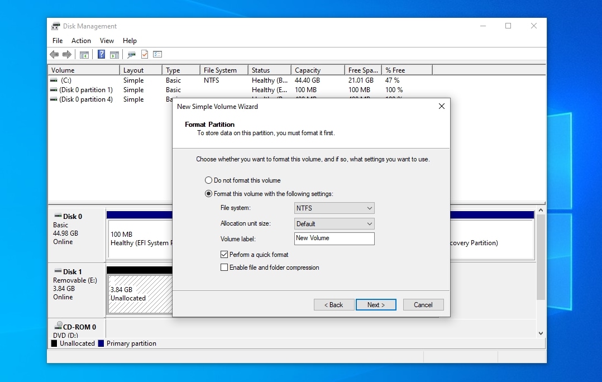Click the Next > button
This screenshot has height=382, width=602.
(376, 305)
